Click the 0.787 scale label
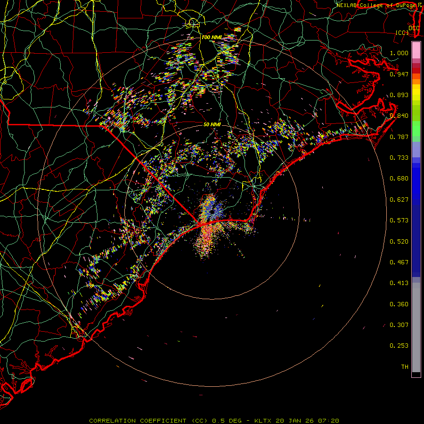The image size is (424, 424). tap(399, 137)
